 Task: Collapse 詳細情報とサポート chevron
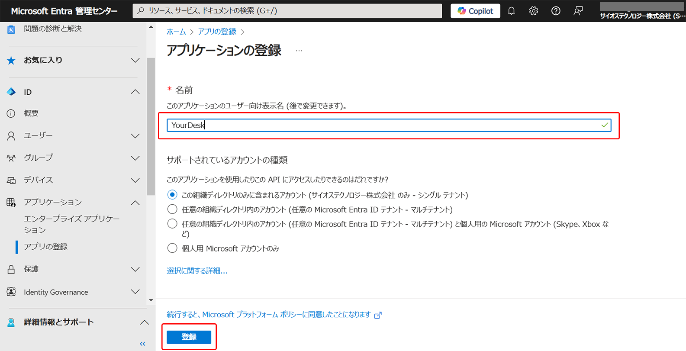[x=144, y=322]
